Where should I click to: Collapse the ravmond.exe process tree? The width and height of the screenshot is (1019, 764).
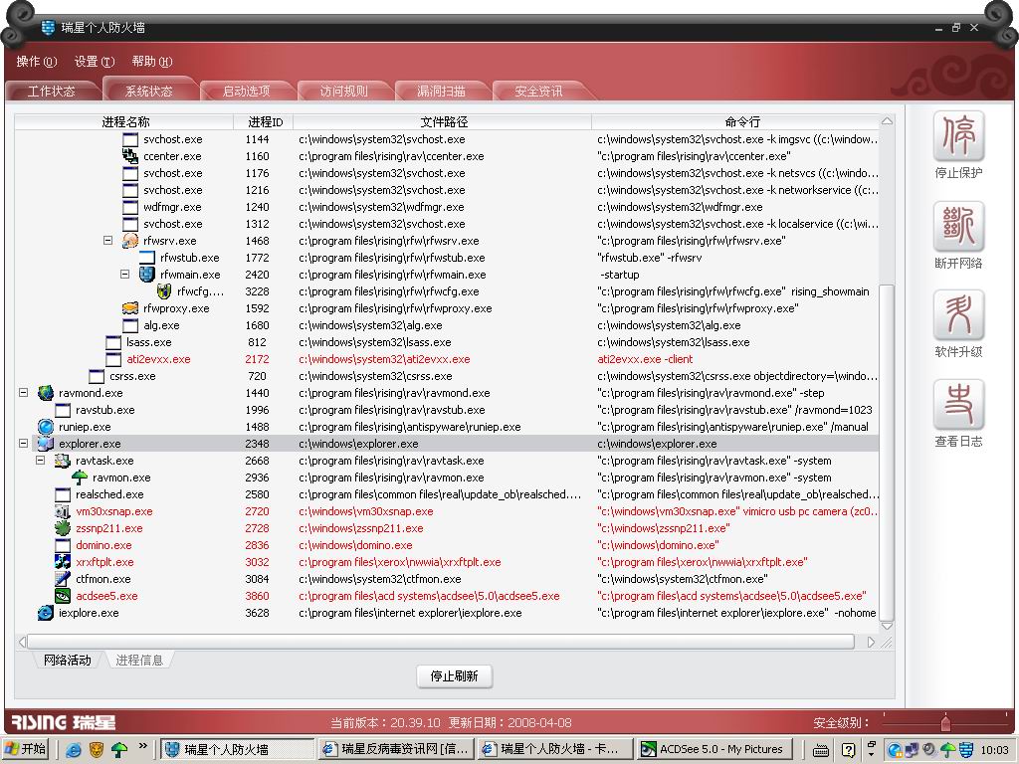pyautogui.click(x=24, y=393)
